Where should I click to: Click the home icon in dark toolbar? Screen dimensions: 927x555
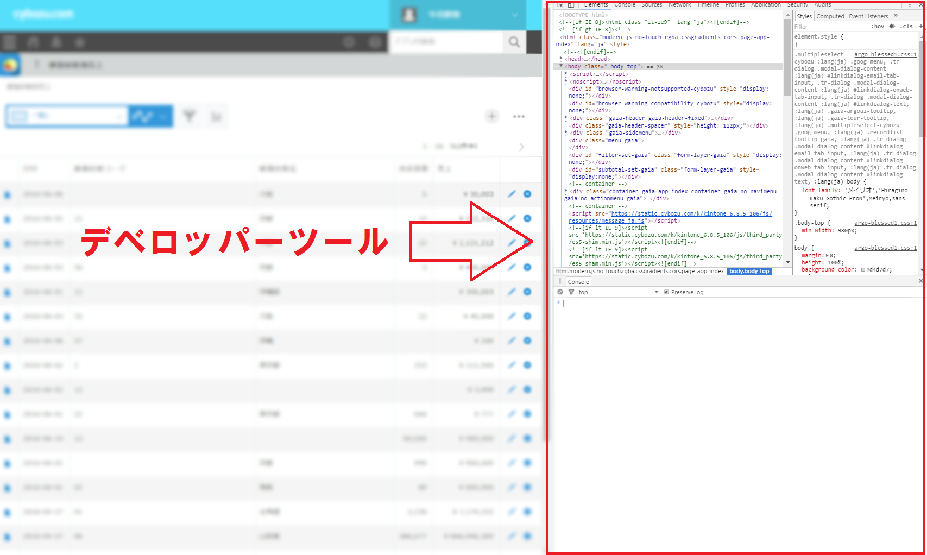point(33,42)
